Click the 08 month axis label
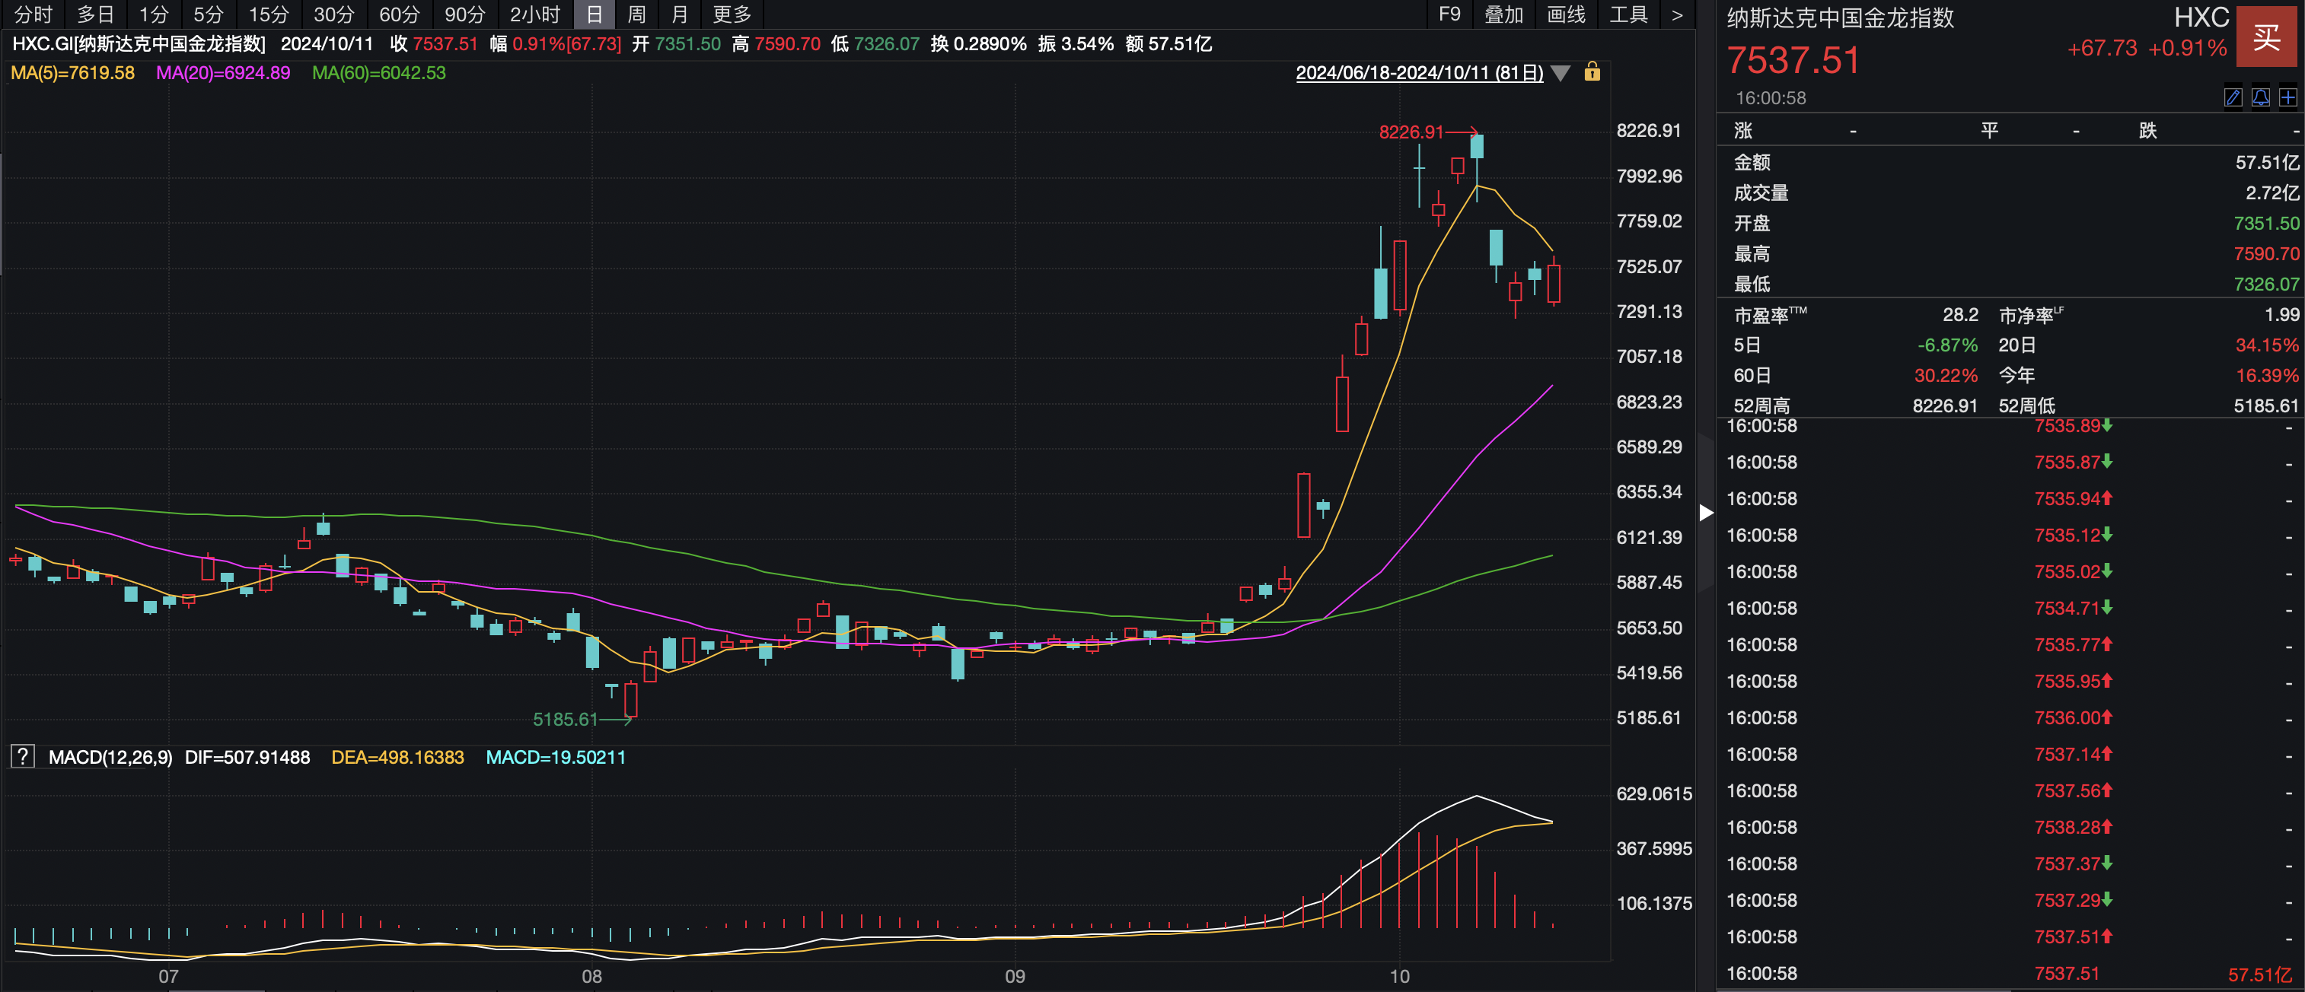2305x992 pixels. coord(591,976)
